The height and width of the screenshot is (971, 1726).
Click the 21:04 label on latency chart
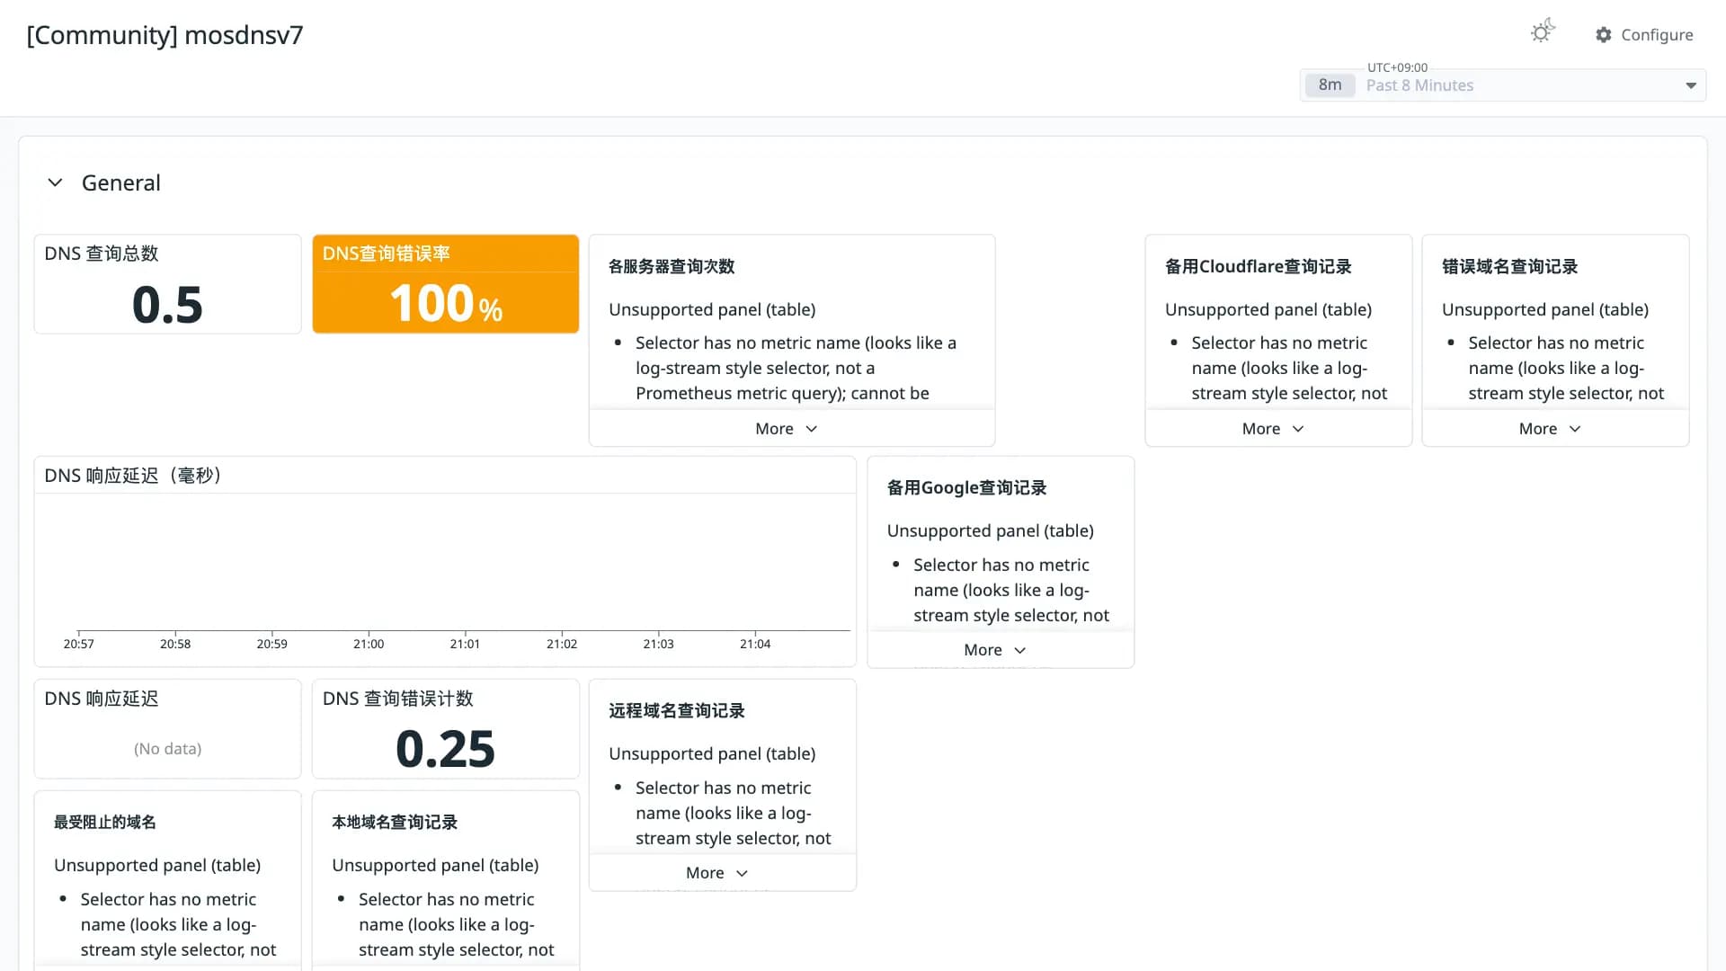[755, 644]
